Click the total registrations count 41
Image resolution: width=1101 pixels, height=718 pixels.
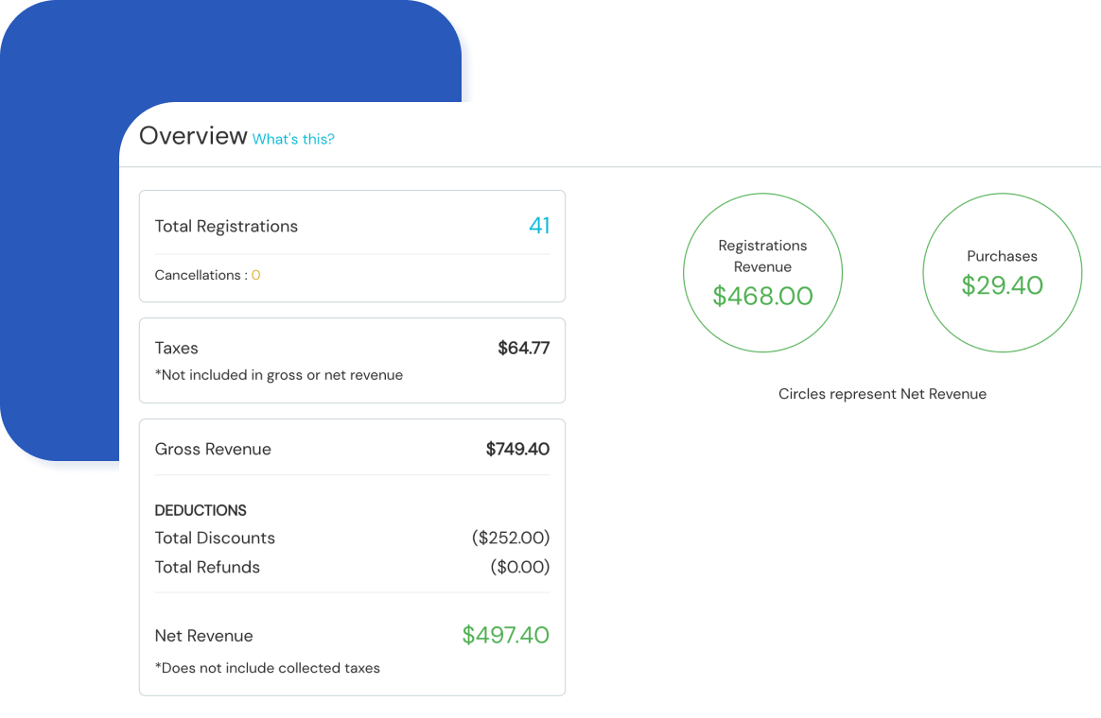(x=538, y=225)
